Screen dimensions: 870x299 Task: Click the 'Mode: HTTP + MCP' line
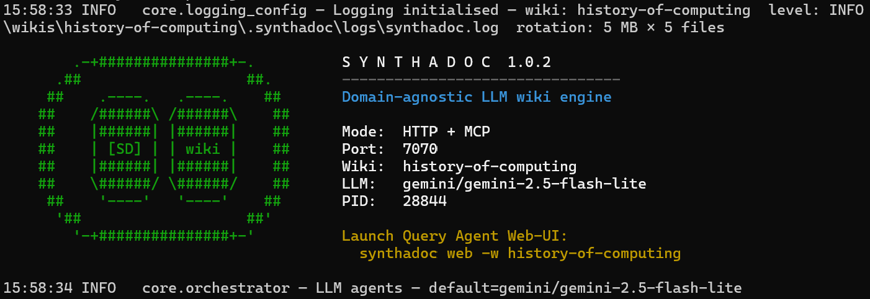tap(416, 132)
